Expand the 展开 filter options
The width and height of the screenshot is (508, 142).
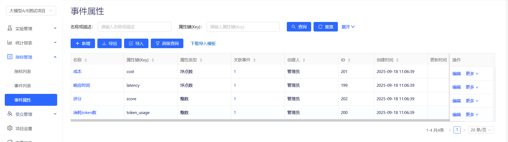[x=348, y=27]
